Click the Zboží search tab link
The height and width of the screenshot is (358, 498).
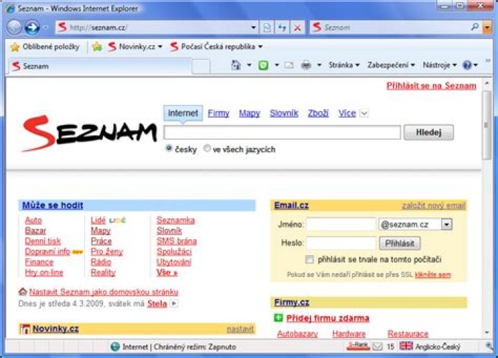tap(318, 113)
